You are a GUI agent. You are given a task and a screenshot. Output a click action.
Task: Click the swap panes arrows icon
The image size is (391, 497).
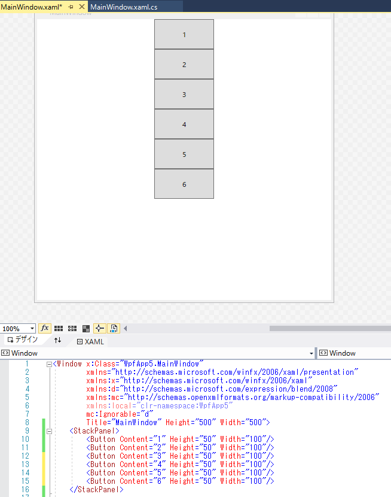(57, 341)
